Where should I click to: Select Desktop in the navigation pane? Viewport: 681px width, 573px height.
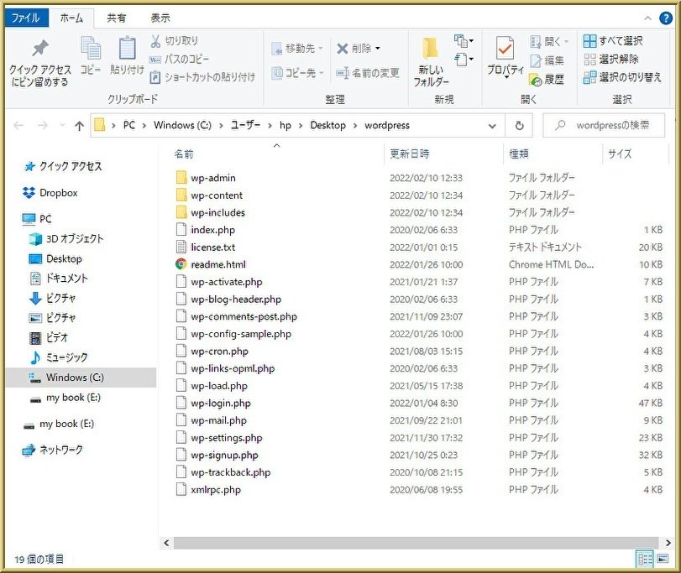click(55, 259)
